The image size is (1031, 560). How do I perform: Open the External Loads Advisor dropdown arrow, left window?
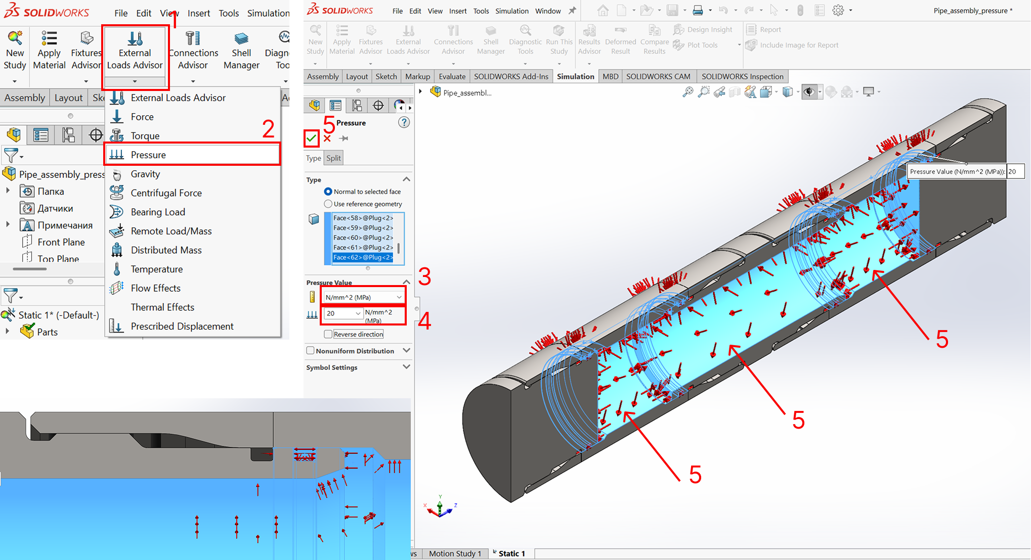pos(135,81)
